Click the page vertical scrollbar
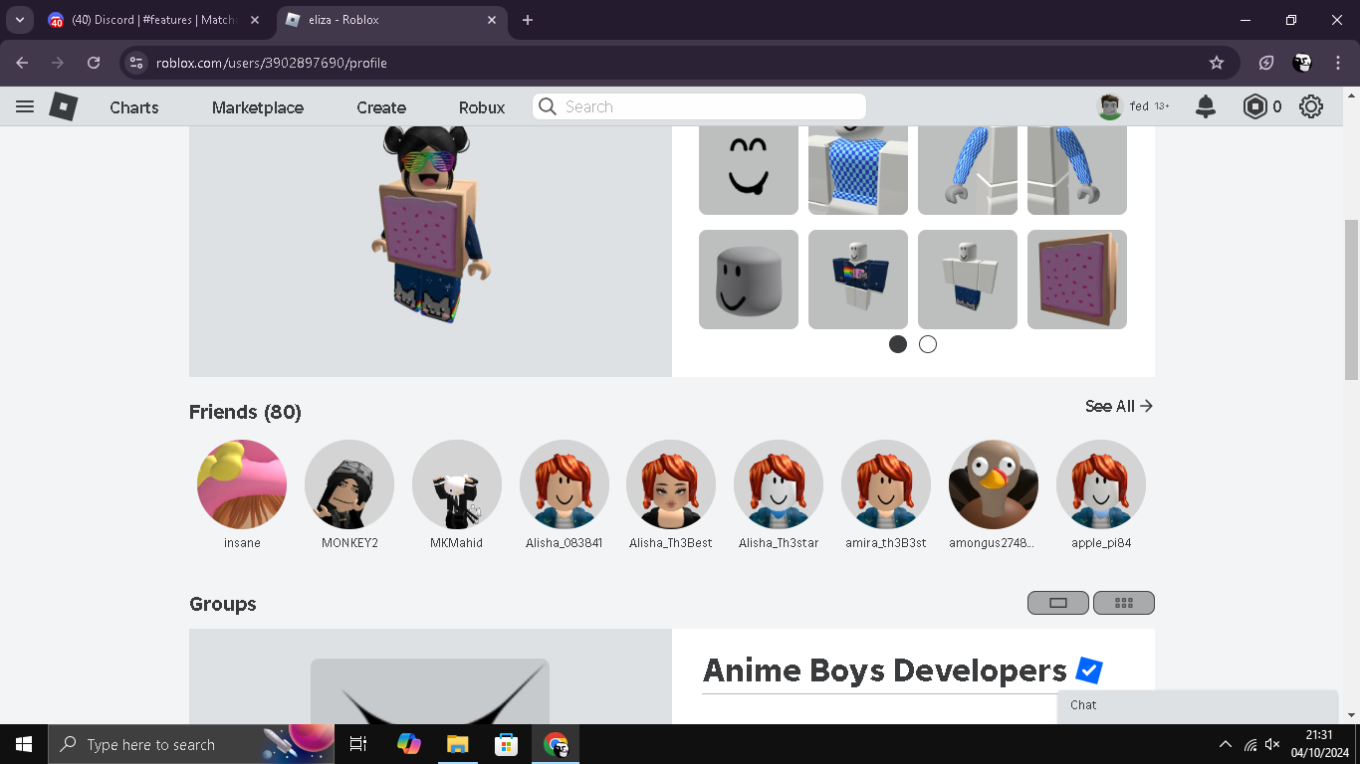The width and height of the screenshot is (1360, 764). click(1351, 298)
